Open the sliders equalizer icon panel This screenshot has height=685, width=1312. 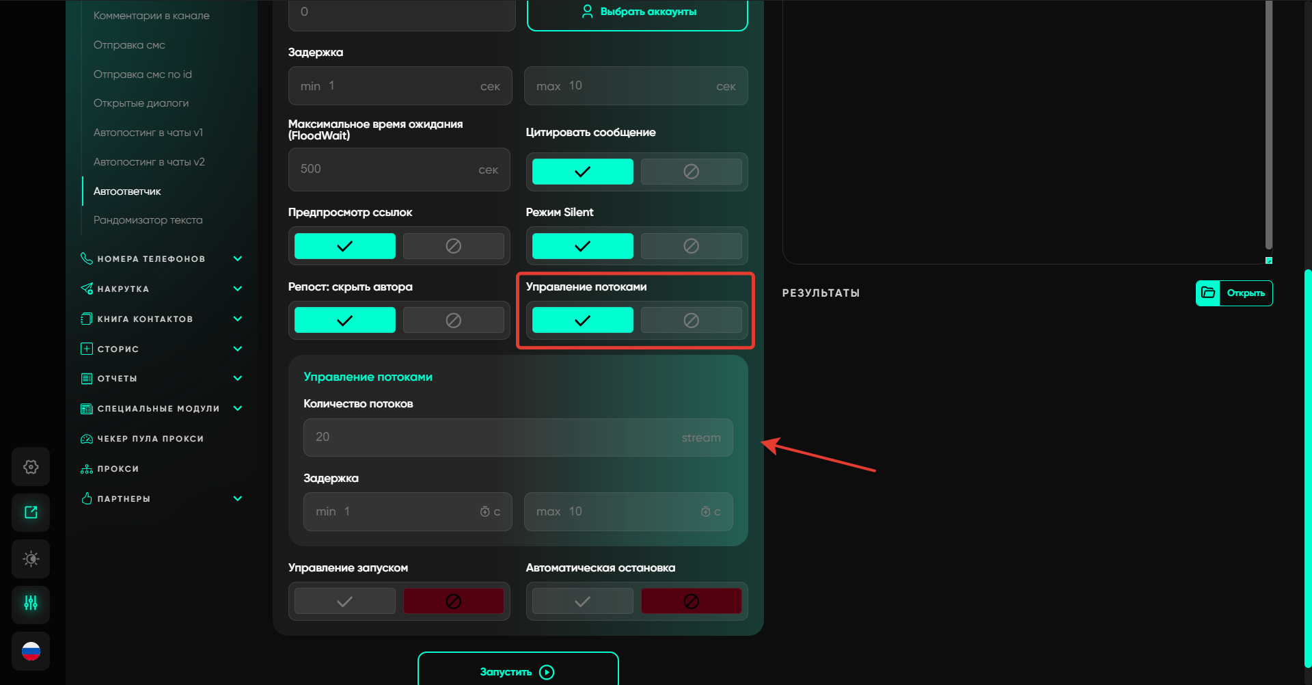point(31,604)
